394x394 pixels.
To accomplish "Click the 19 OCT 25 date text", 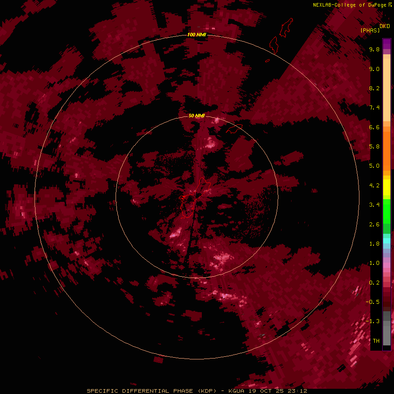I will (266, 391).
